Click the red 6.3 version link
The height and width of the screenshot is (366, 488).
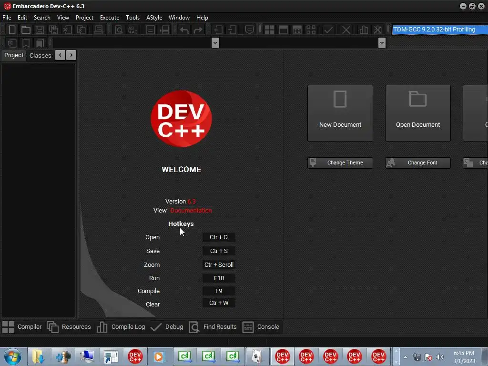point(192,202)
